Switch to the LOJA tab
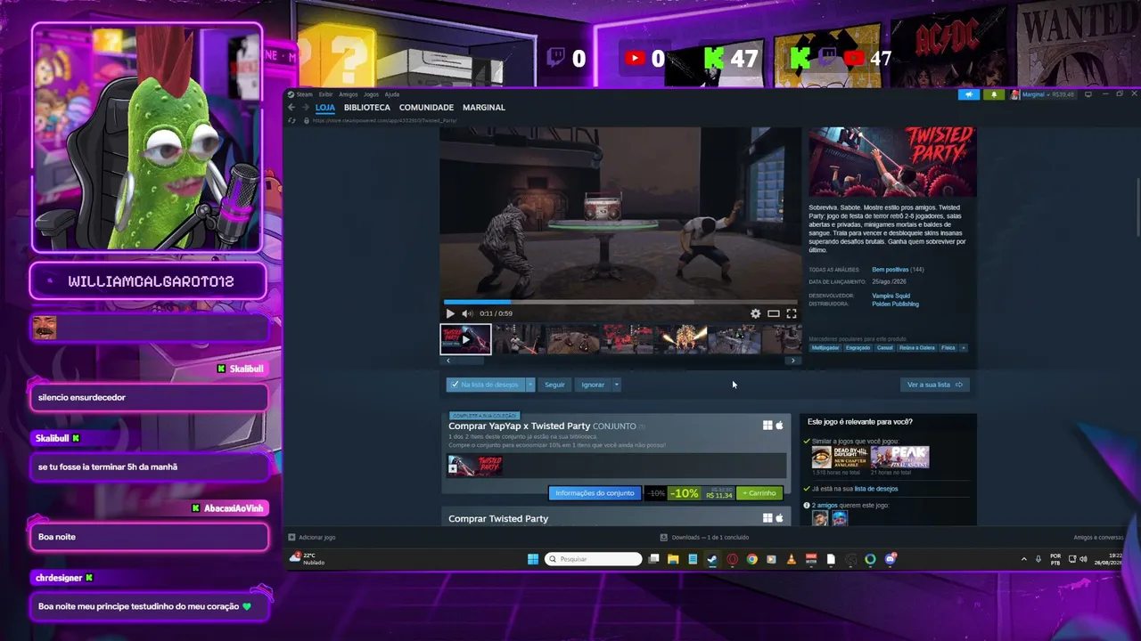 [325, 108]
